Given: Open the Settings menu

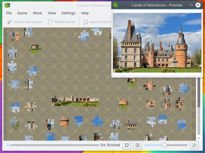Looking at the screenshot, I should [68, 13].
